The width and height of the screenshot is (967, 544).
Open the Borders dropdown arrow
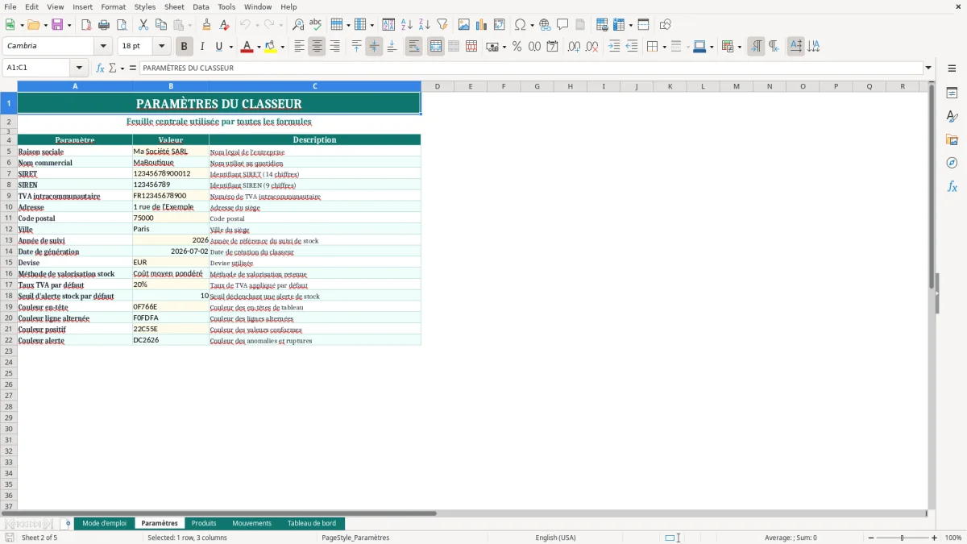pos(664,47)
